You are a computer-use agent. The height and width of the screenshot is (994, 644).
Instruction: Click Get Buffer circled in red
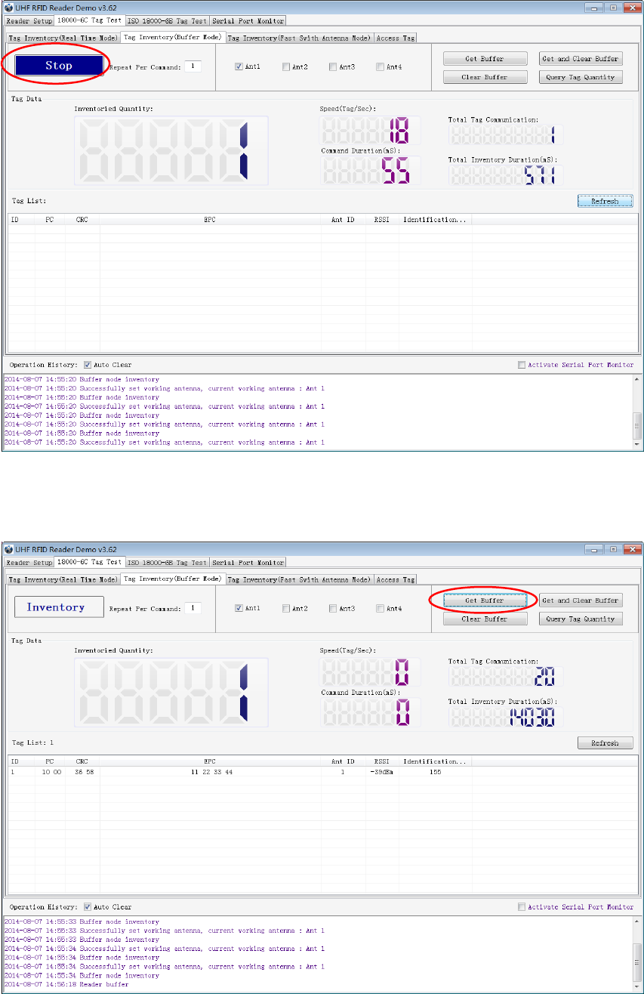(485, 600)
